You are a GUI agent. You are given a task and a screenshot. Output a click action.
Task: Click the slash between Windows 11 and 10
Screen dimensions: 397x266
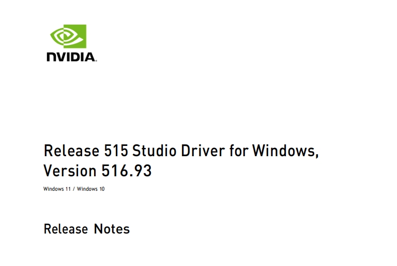coord(74,189)
